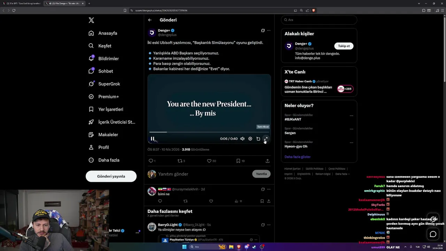Click the Grok icon on the nuraymelekhnh reply
Viewport: 446px width, 251px height.
[x=263, y=189]
